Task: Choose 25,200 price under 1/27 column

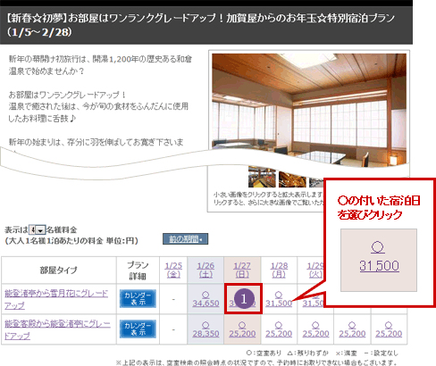Action: coord(242,333)
